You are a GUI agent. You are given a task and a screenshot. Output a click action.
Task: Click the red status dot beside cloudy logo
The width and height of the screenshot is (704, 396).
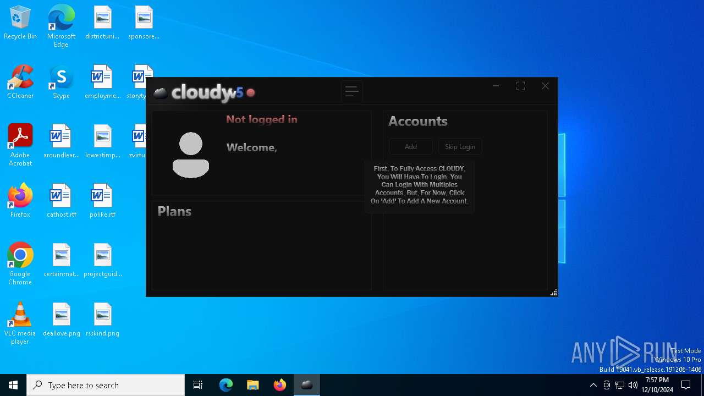(x=251, y=93)
